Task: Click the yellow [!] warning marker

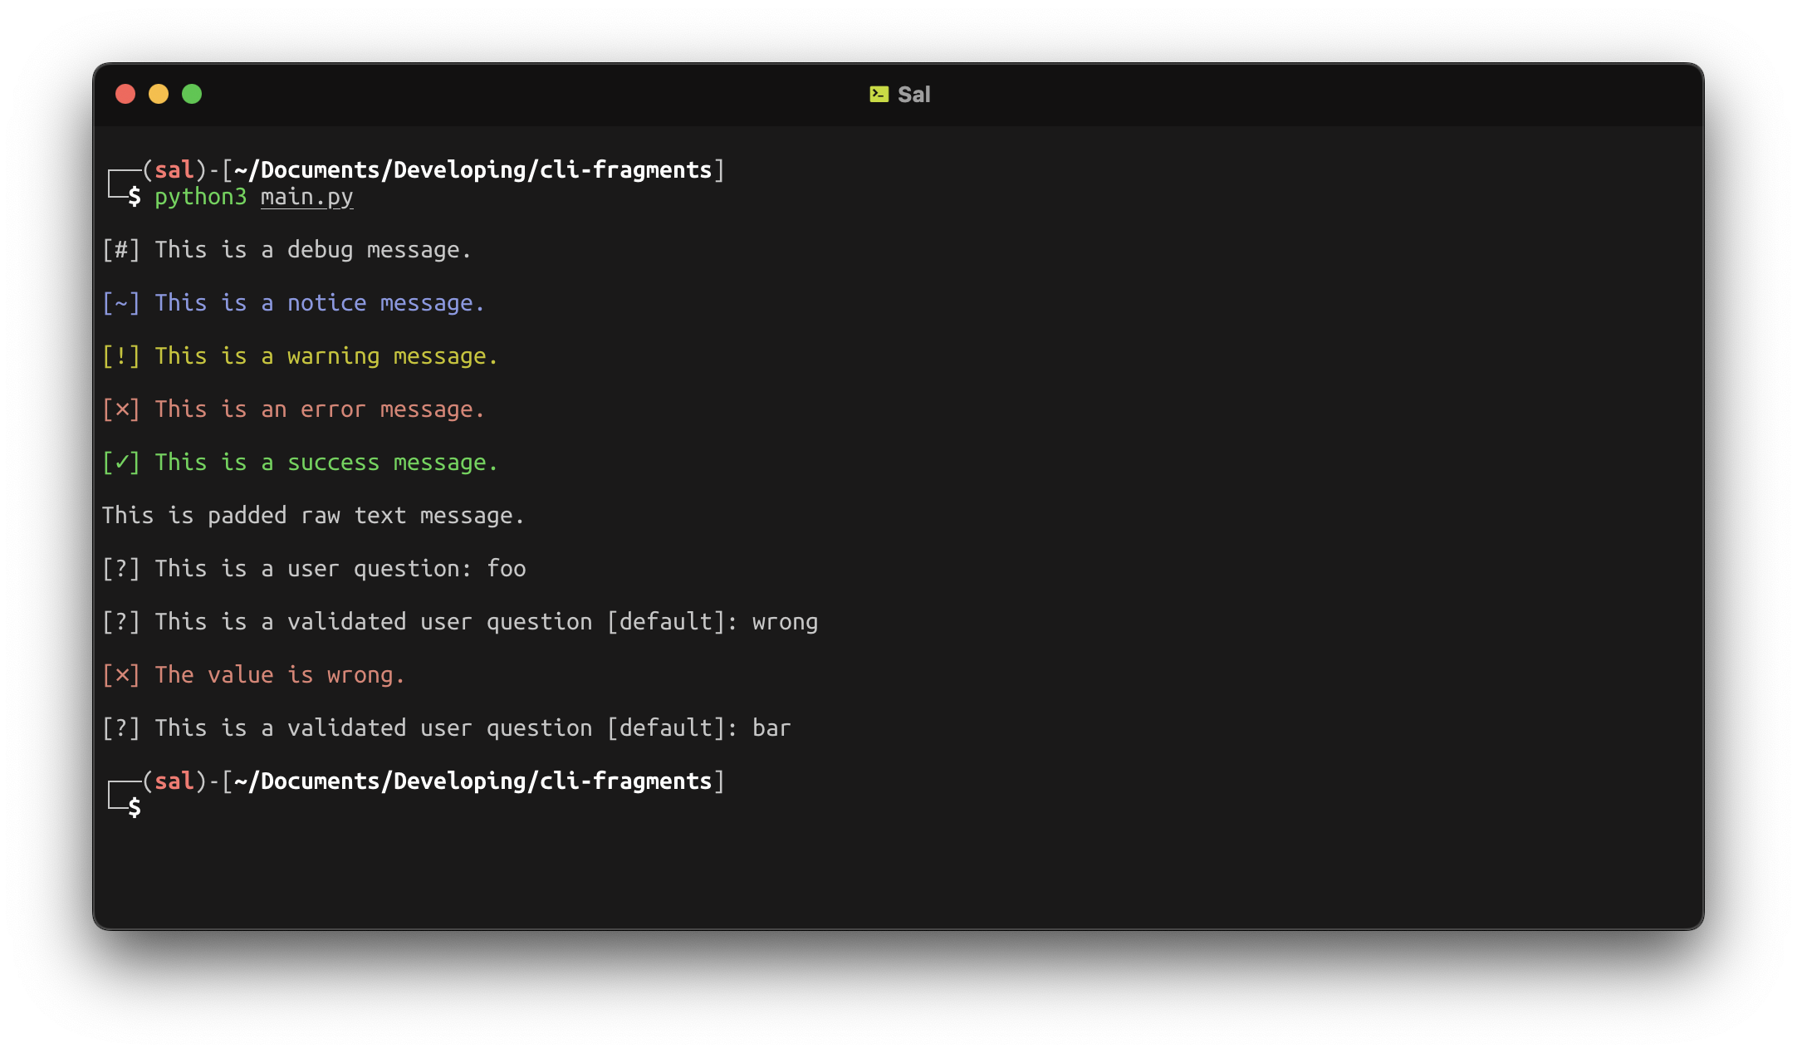Action: click(121, 356)
